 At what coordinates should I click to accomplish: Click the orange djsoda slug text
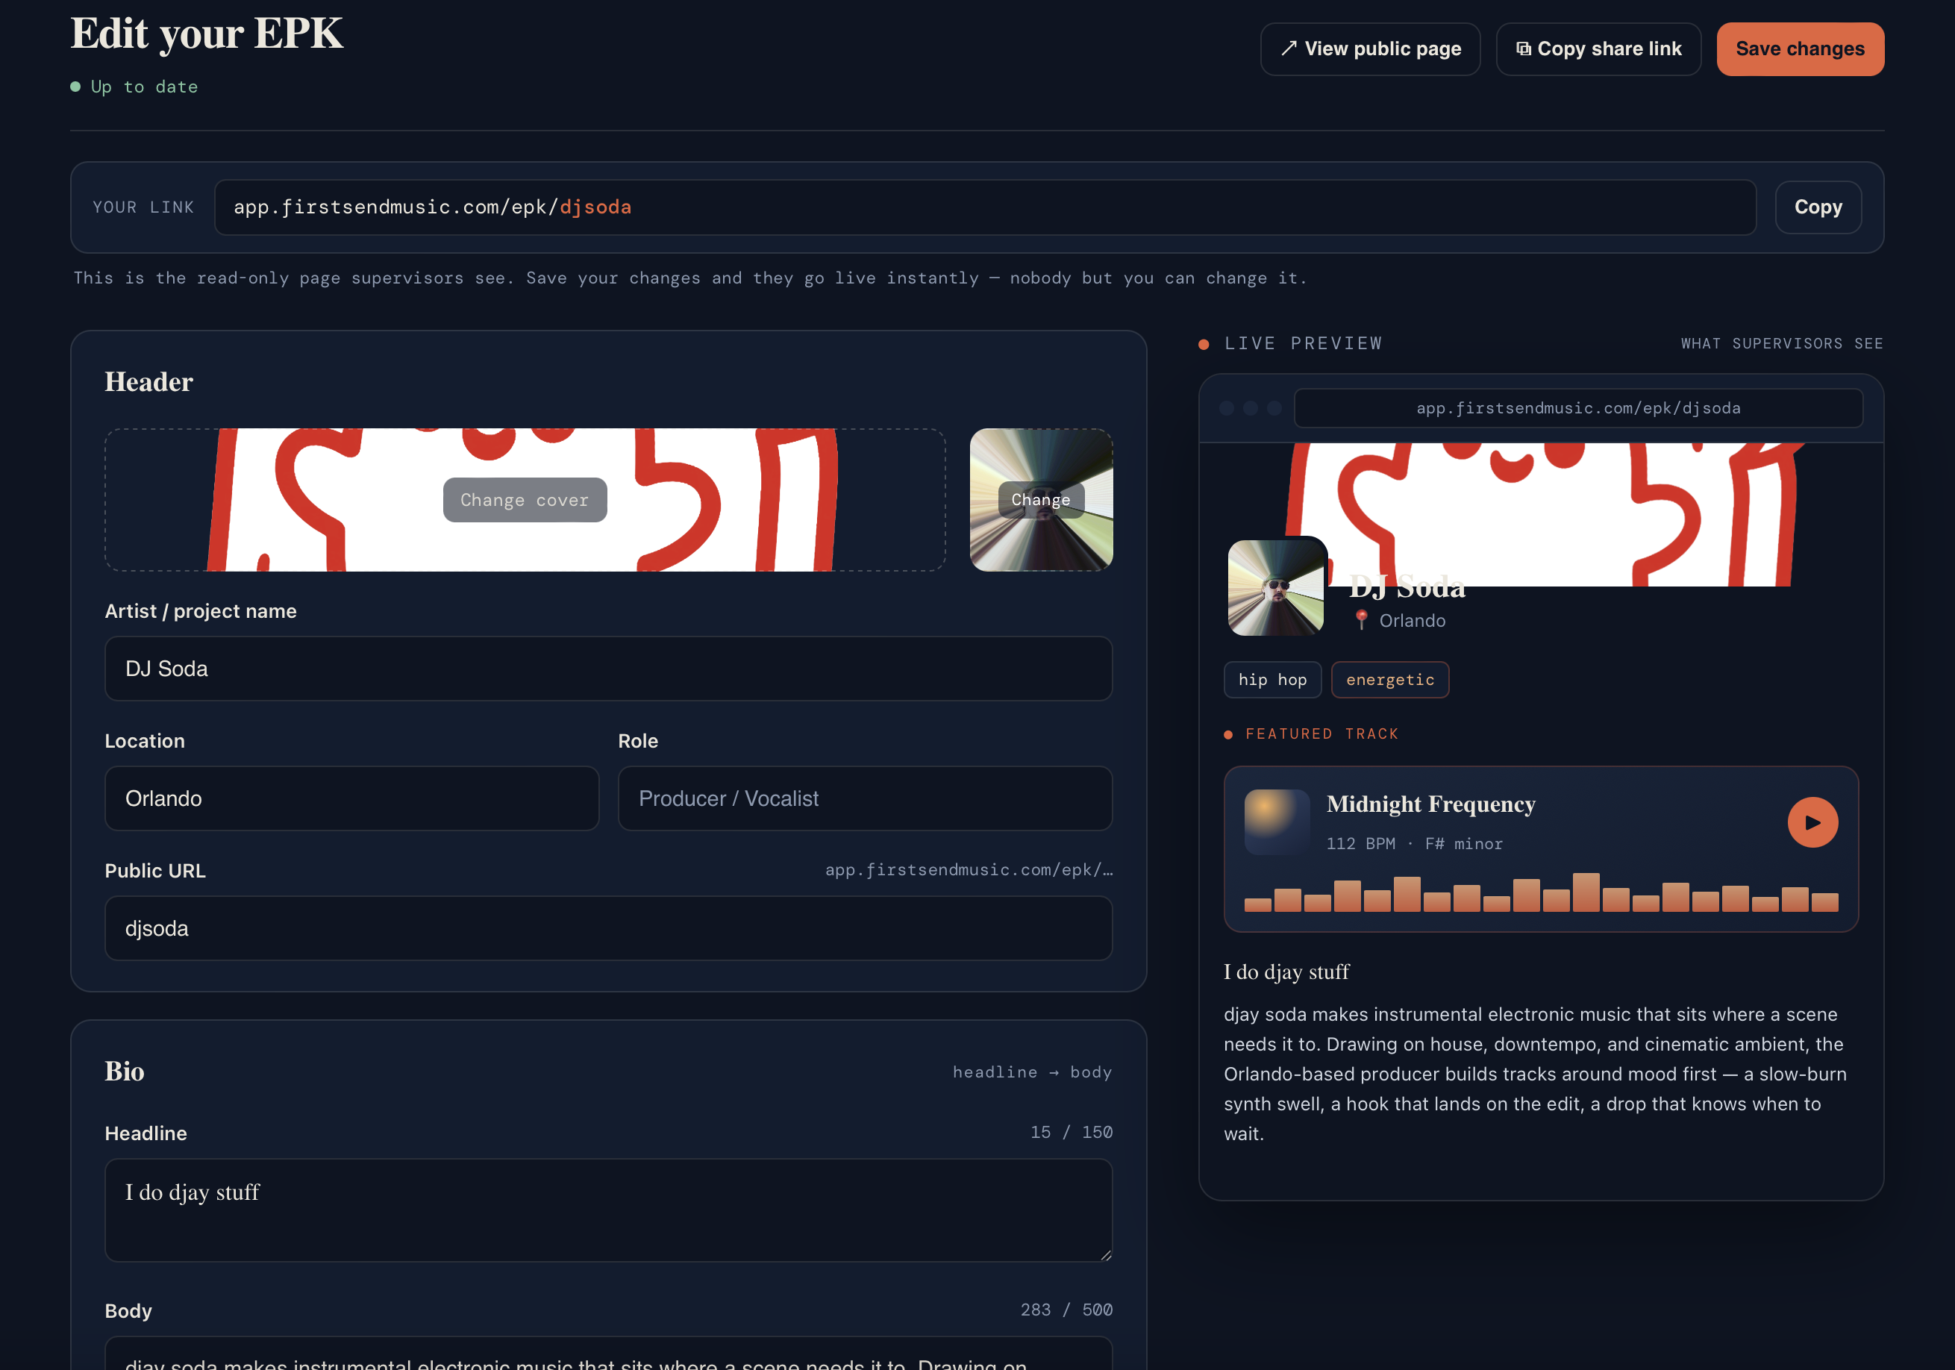(595, 207)
